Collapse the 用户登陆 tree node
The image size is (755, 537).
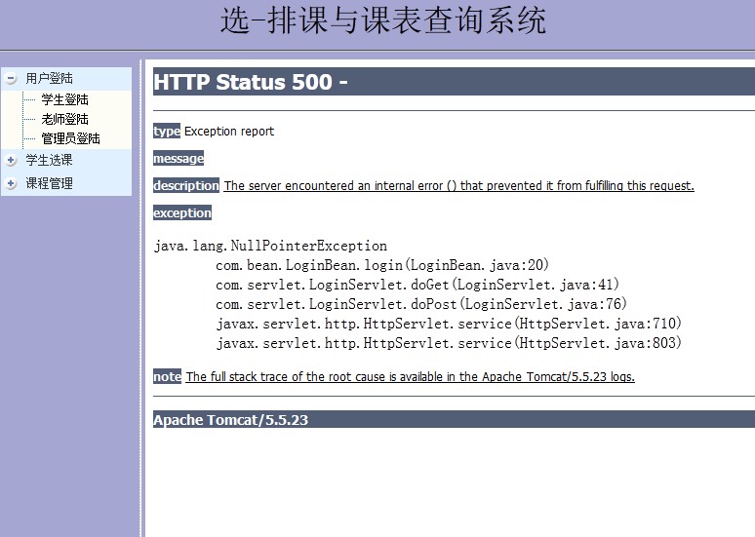pos(11,78)
